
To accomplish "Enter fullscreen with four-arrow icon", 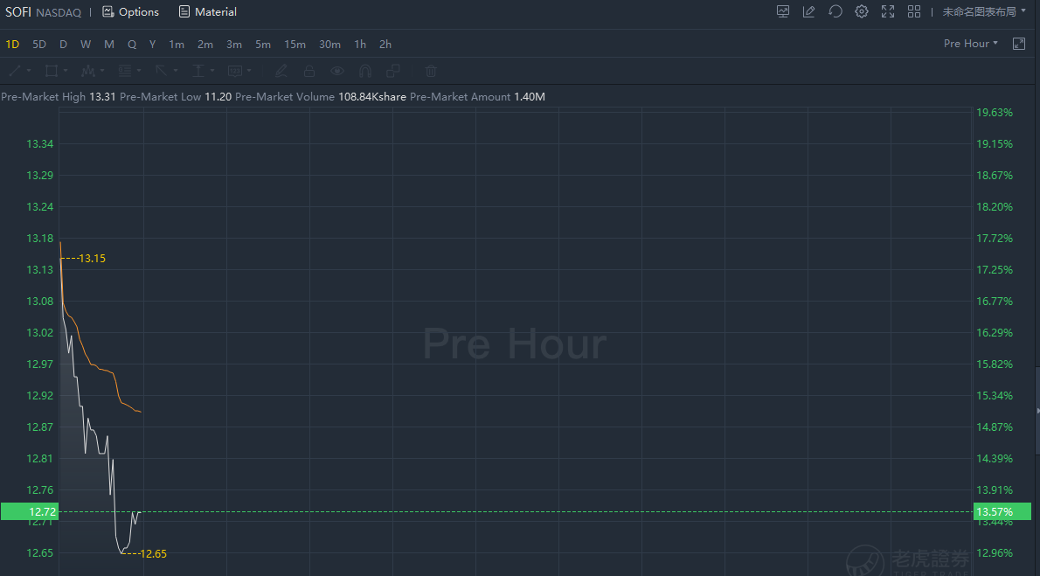I will click(x=887, y=11).
